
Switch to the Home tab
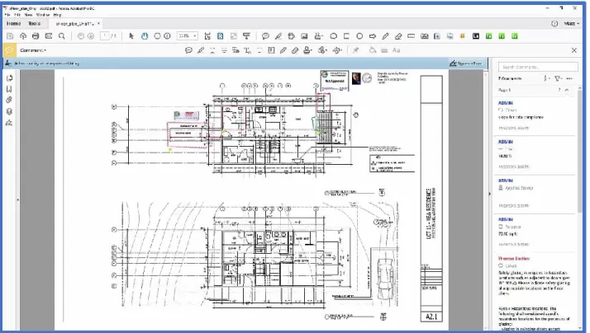click(13, 23)
